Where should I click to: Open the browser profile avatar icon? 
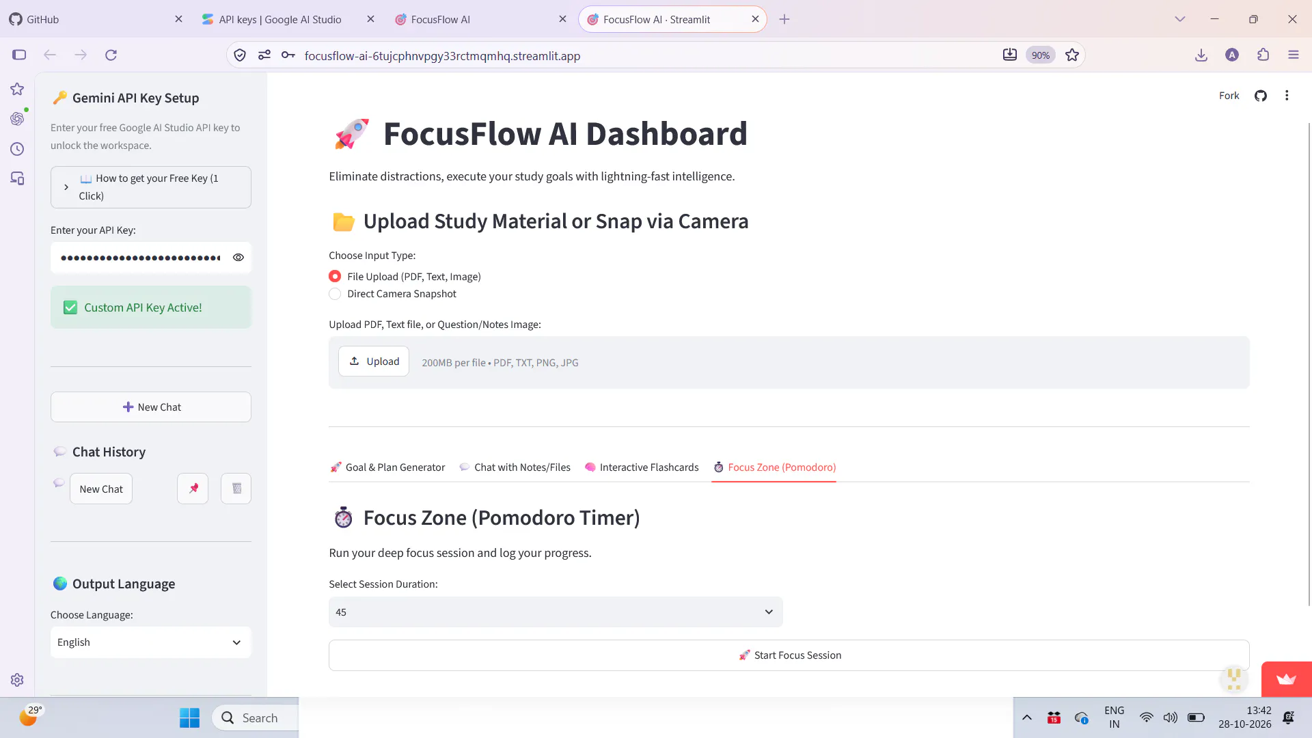(x=1232, y=55)
